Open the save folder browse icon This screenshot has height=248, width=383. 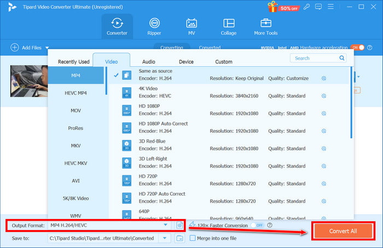(179, 238)
